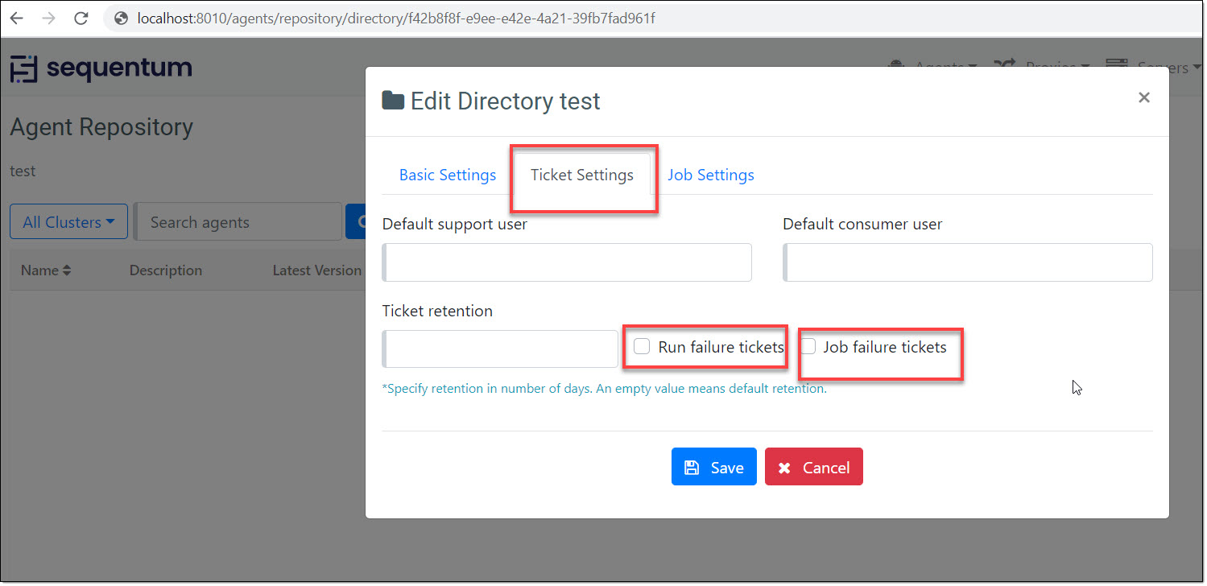
Task: Focus the Default support user field
Action: click(568, 262)
